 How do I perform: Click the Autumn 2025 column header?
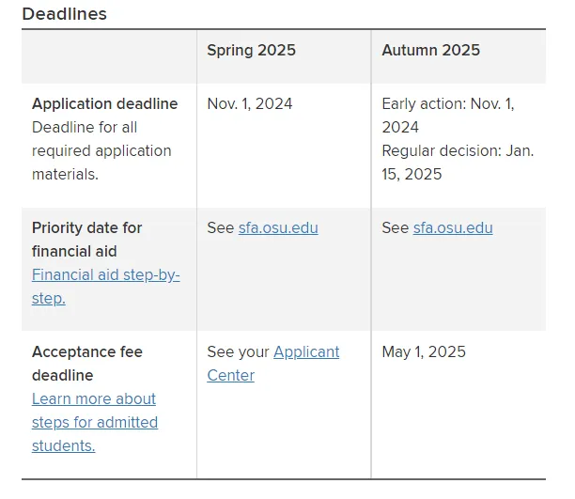431,50
